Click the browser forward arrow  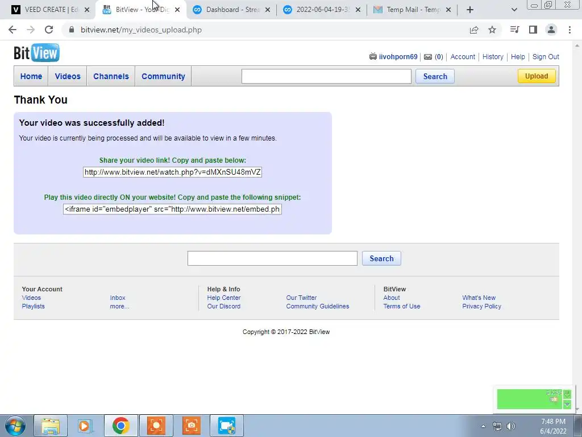(x=31, y=30)
